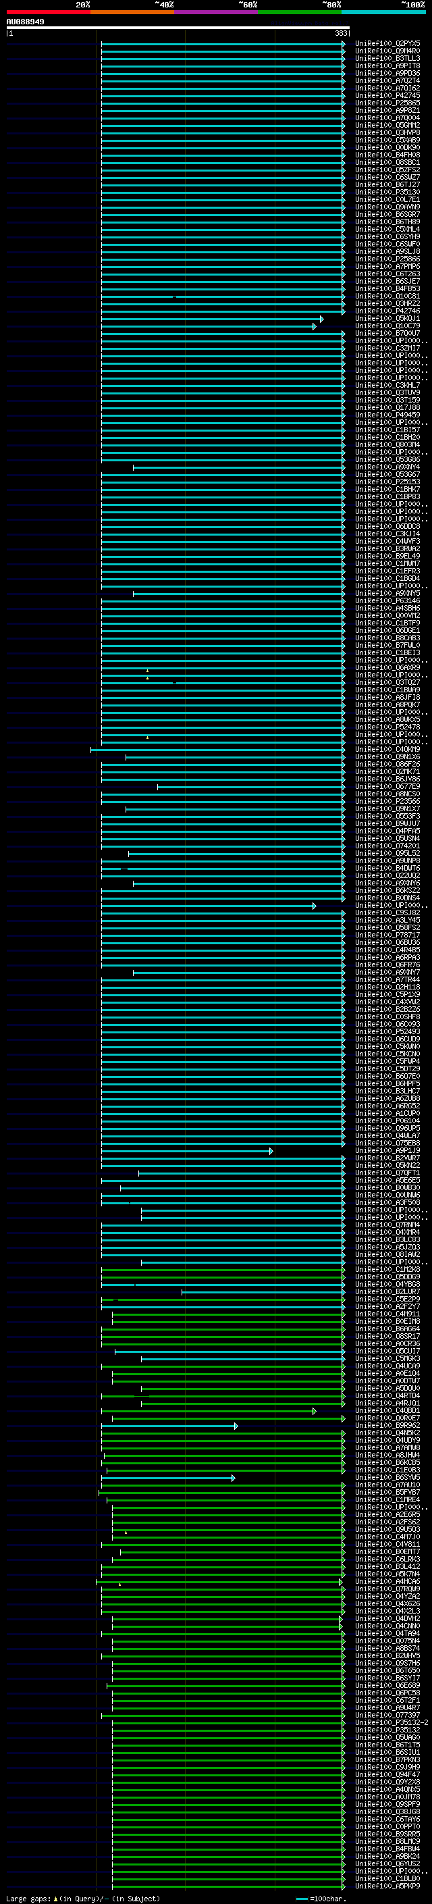Open hit UniRef100_Q3HRZ2
The image size is (432, 1904).
pyautogui.click(x=387, y=304)
